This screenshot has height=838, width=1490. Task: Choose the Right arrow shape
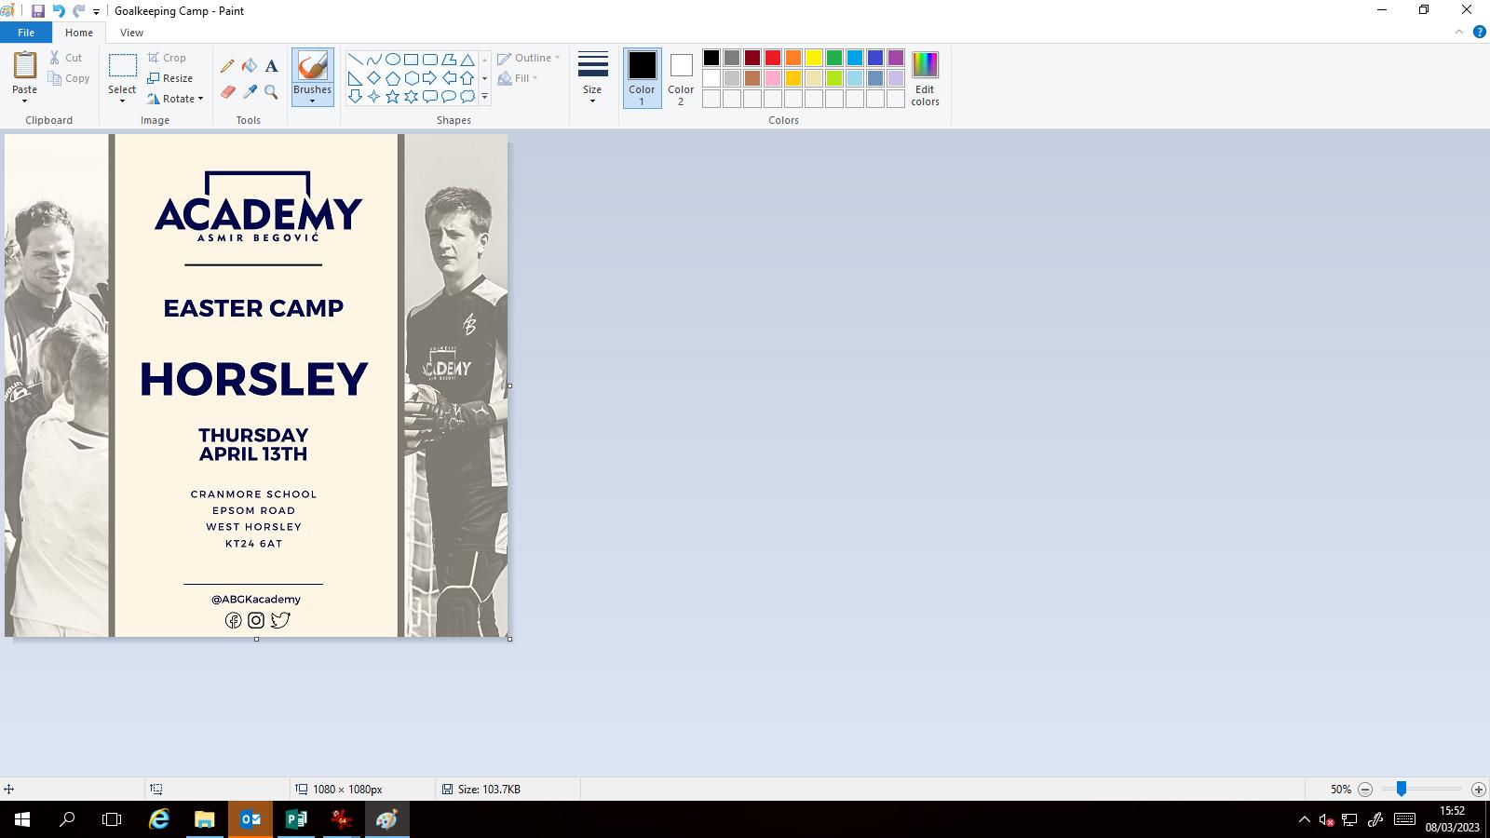(429, 78)
